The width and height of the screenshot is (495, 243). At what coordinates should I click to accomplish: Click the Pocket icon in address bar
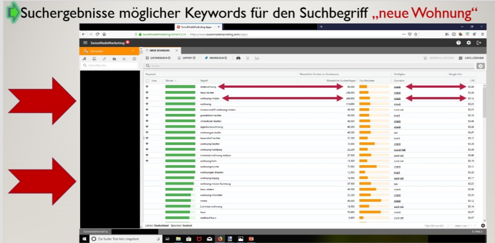[410, 34]
